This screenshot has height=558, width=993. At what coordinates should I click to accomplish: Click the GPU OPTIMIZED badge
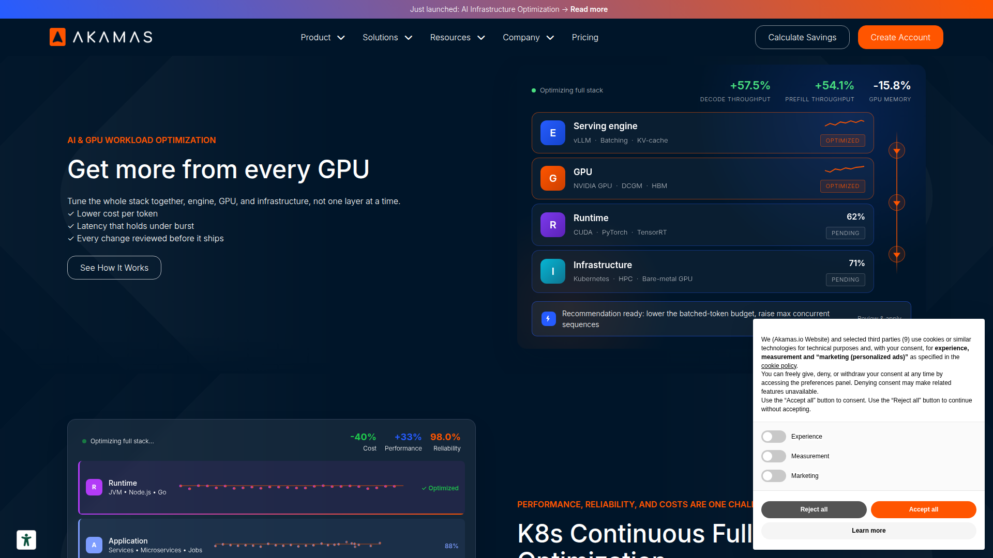pos(842,186)
